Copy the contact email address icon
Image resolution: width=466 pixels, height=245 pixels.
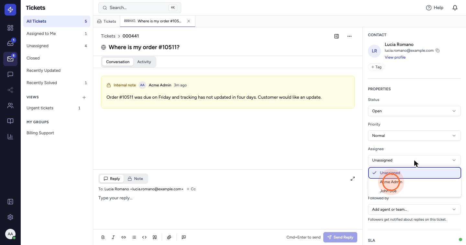pos(438,50)
